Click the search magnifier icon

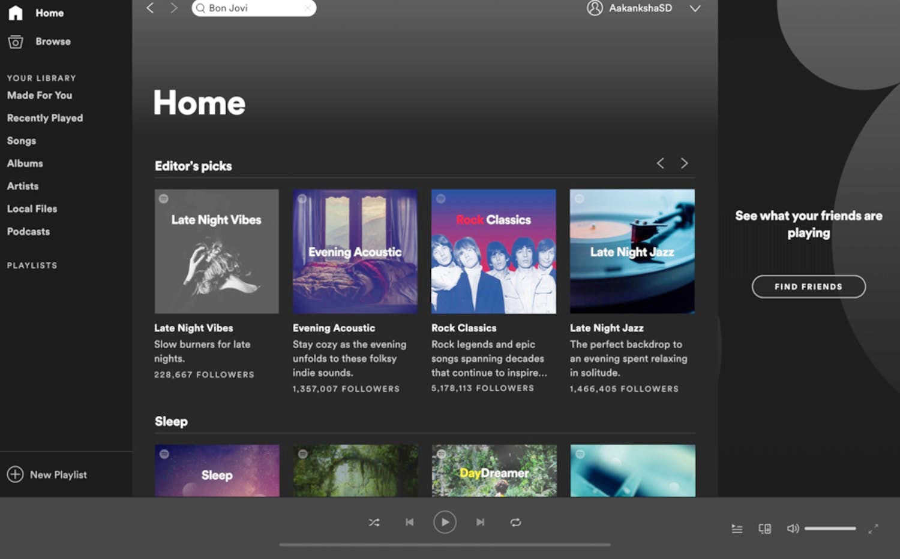point(200,8)
